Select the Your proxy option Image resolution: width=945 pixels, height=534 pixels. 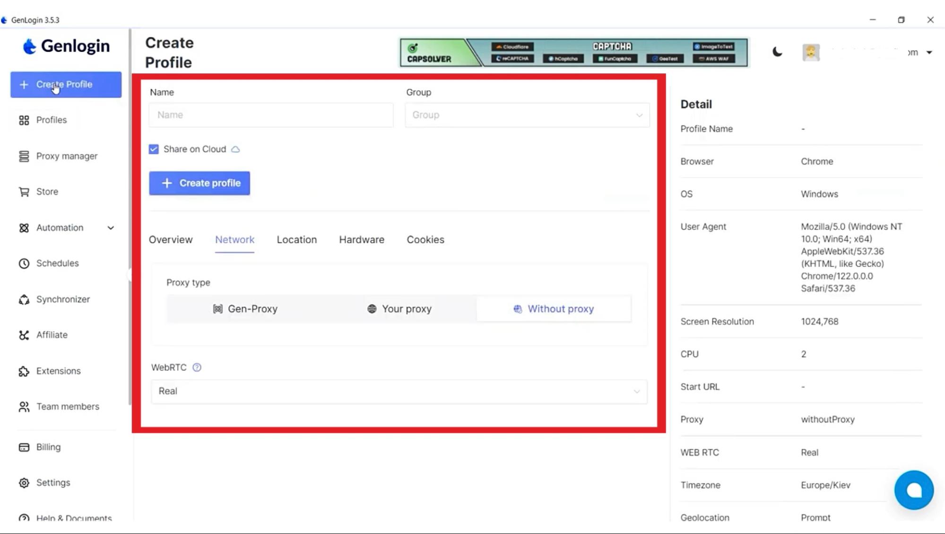coord(399,308)
